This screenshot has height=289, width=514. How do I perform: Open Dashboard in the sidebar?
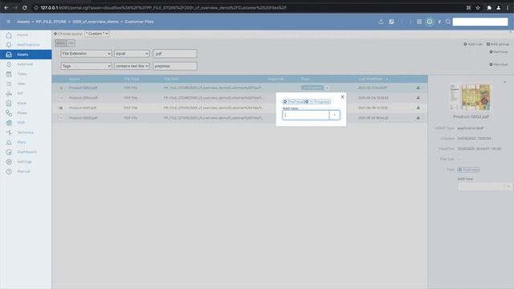[x=27, y=152]
